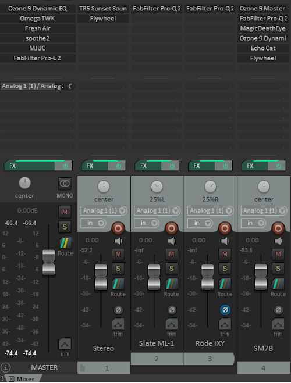Solo the SM7B track
The image size is (291, 383).
(x=278, y=269)
